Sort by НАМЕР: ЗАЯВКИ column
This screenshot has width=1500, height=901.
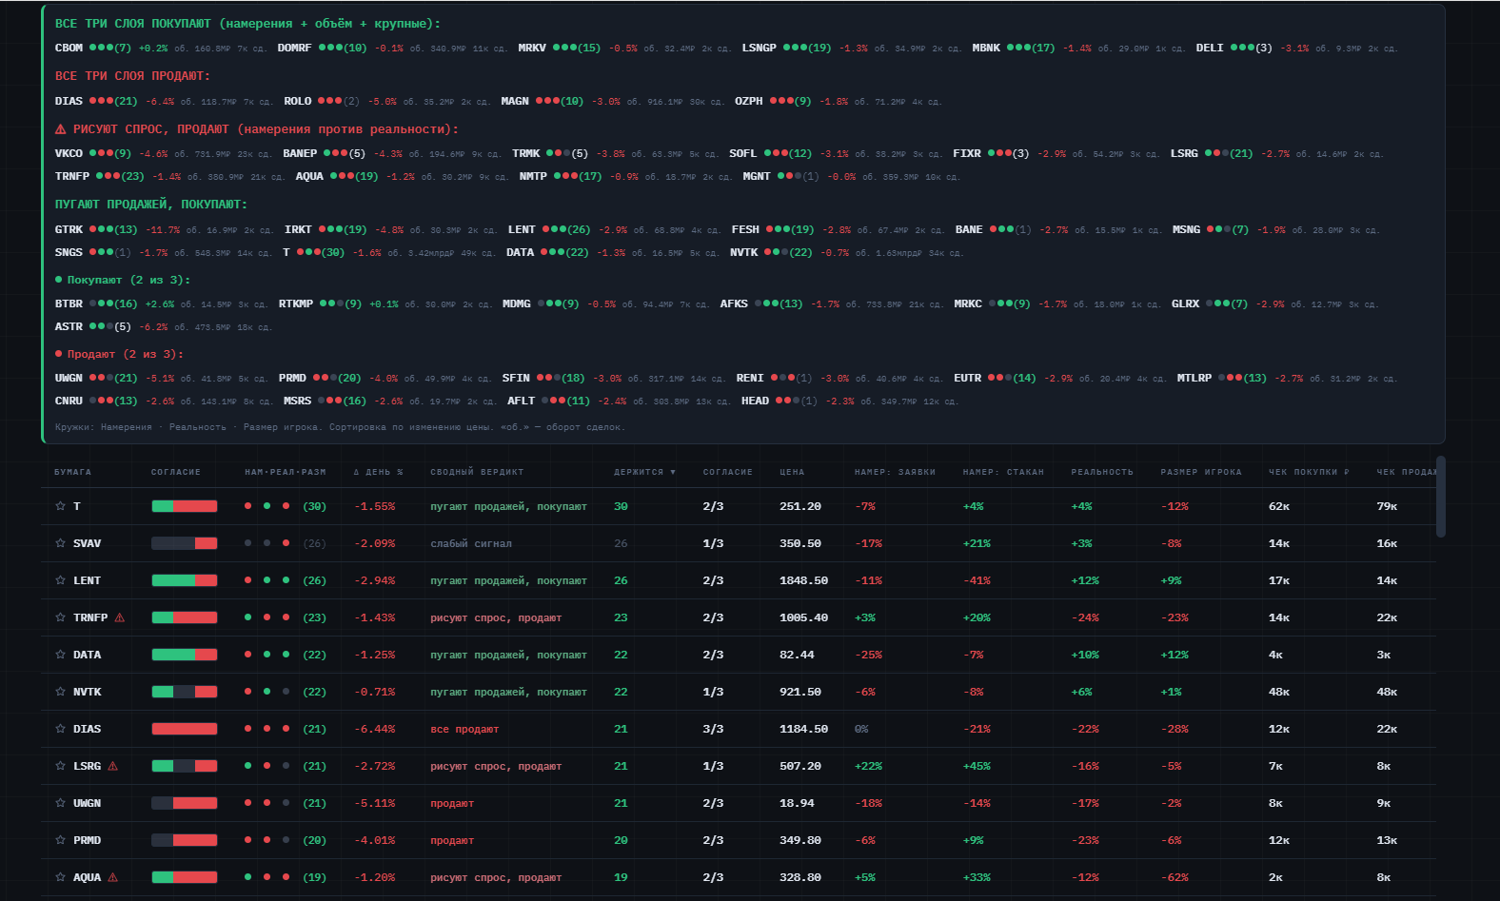point(895,472)
